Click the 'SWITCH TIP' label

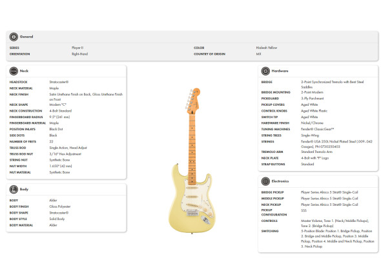tap(269, 117)
